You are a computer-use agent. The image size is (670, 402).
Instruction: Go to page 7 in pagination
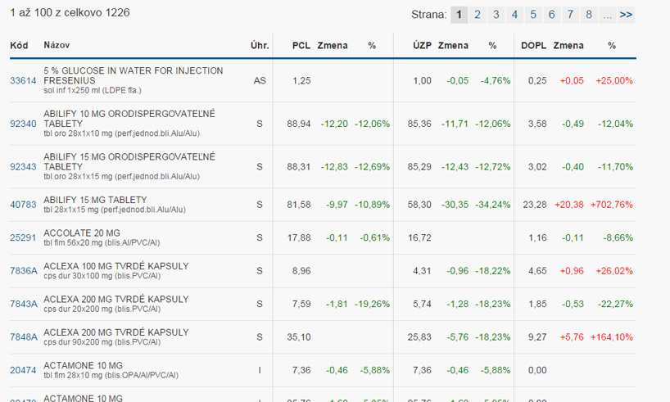(570, 15)
